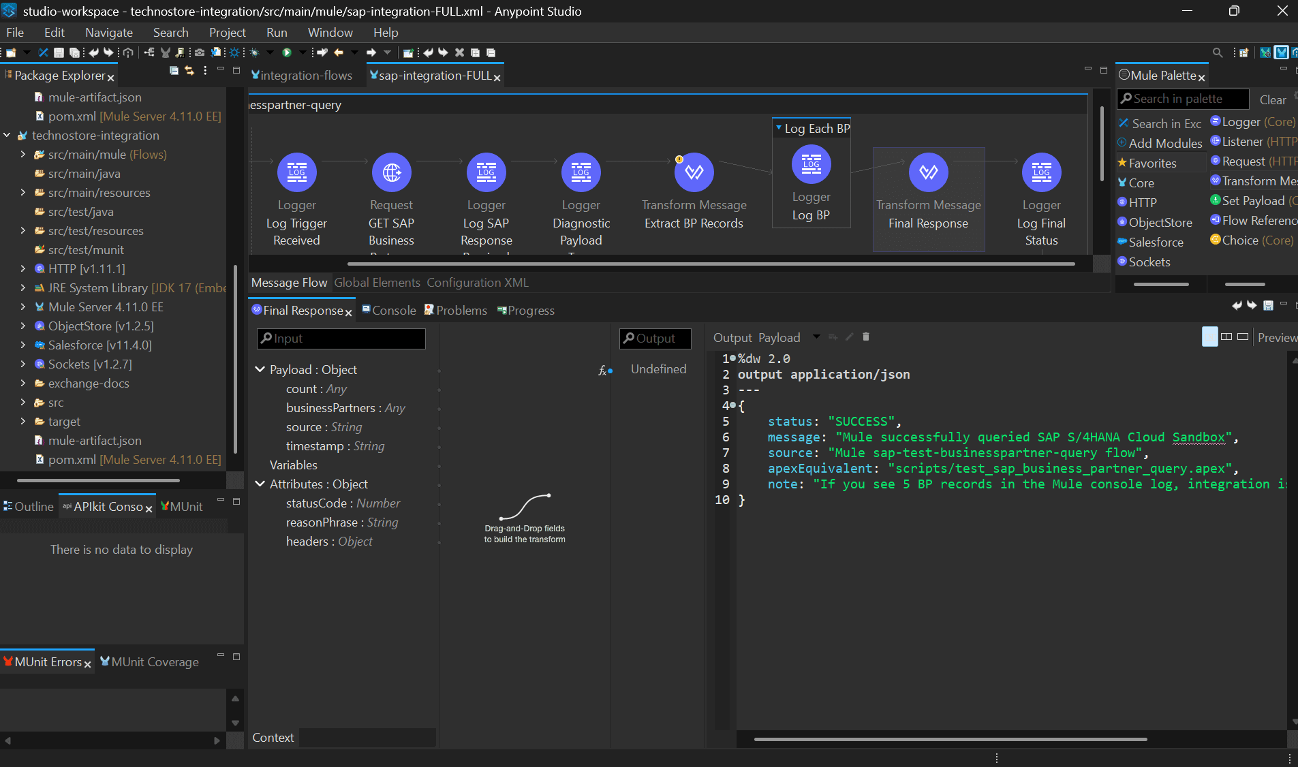Toggle code fold marker on line 4
Viewport: 1298px width, 767px height.
coord(733,405)
